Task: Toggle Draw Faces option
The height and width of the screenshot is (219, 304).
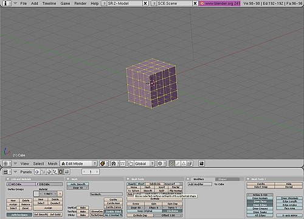Action: coord(260,201)
